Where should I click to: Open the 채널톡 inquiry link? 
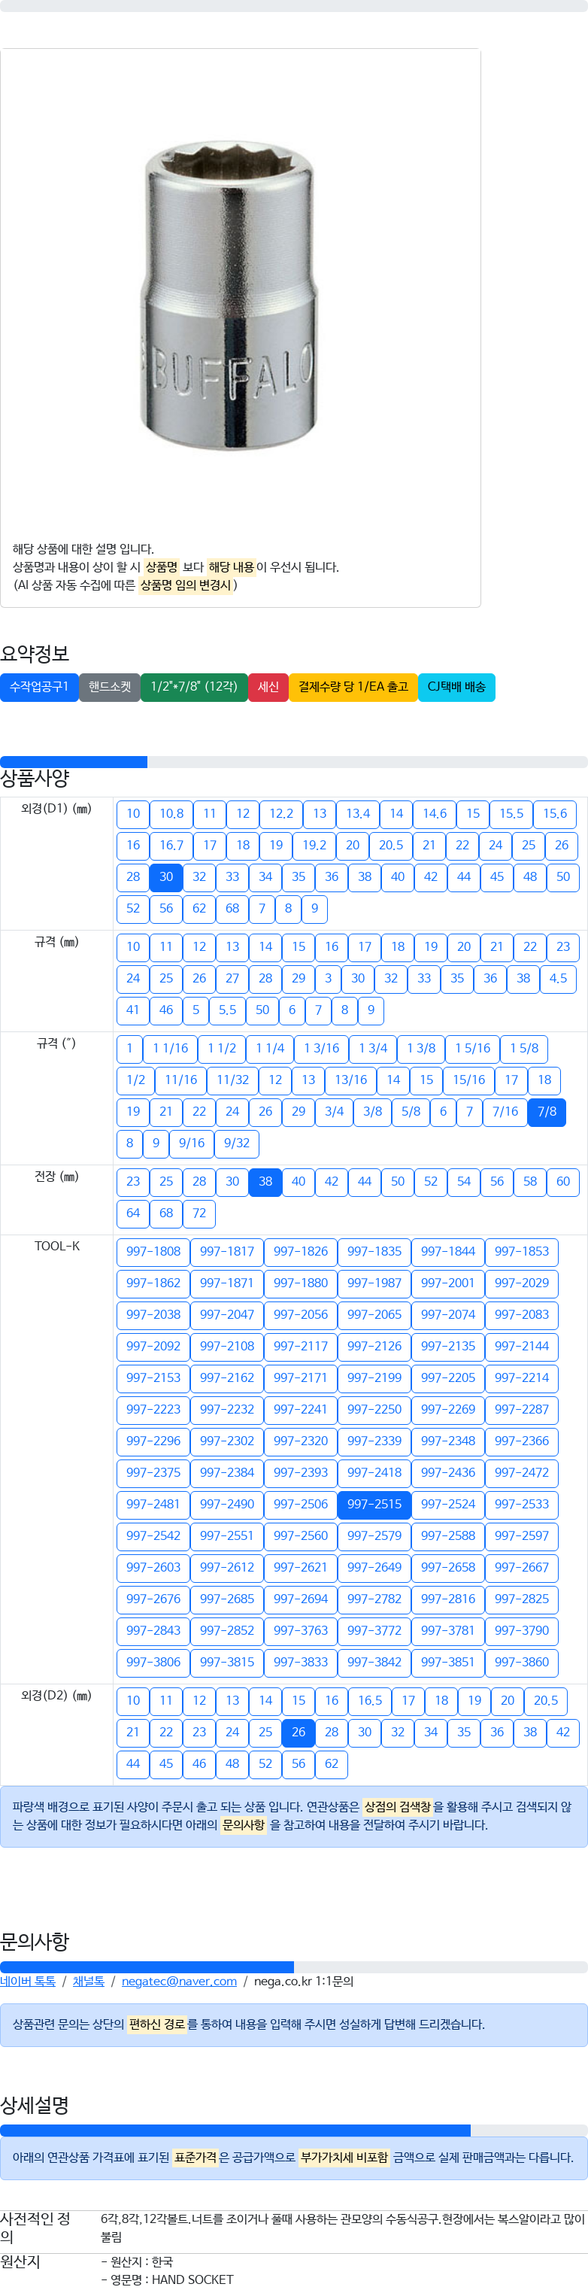click(x=89, y=1981)
